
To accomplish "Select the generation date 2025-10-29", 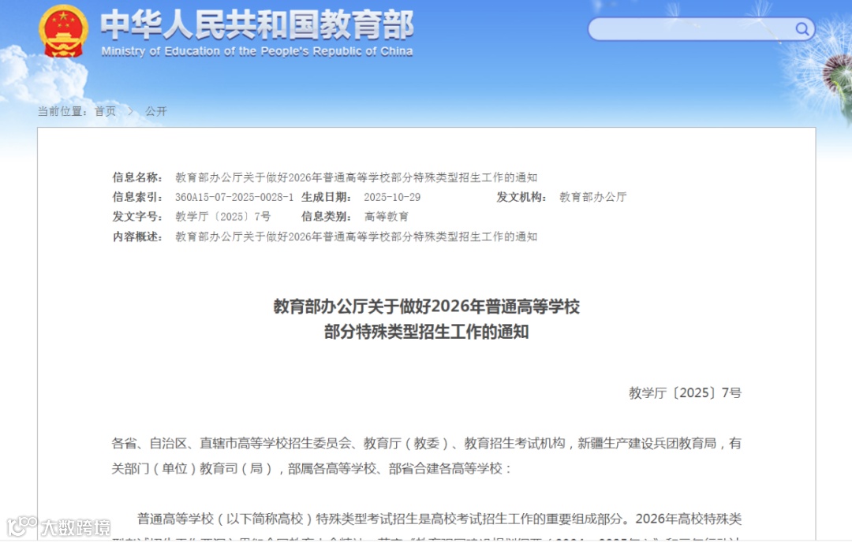I will click(392, 197).
